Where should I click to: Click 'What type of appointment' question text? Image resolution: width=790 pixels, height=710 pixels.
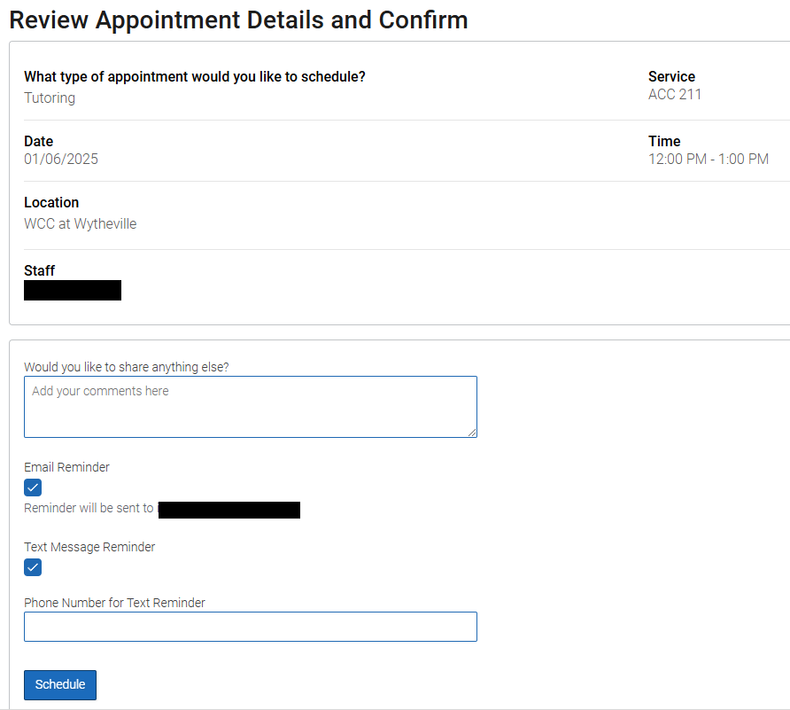195,76
